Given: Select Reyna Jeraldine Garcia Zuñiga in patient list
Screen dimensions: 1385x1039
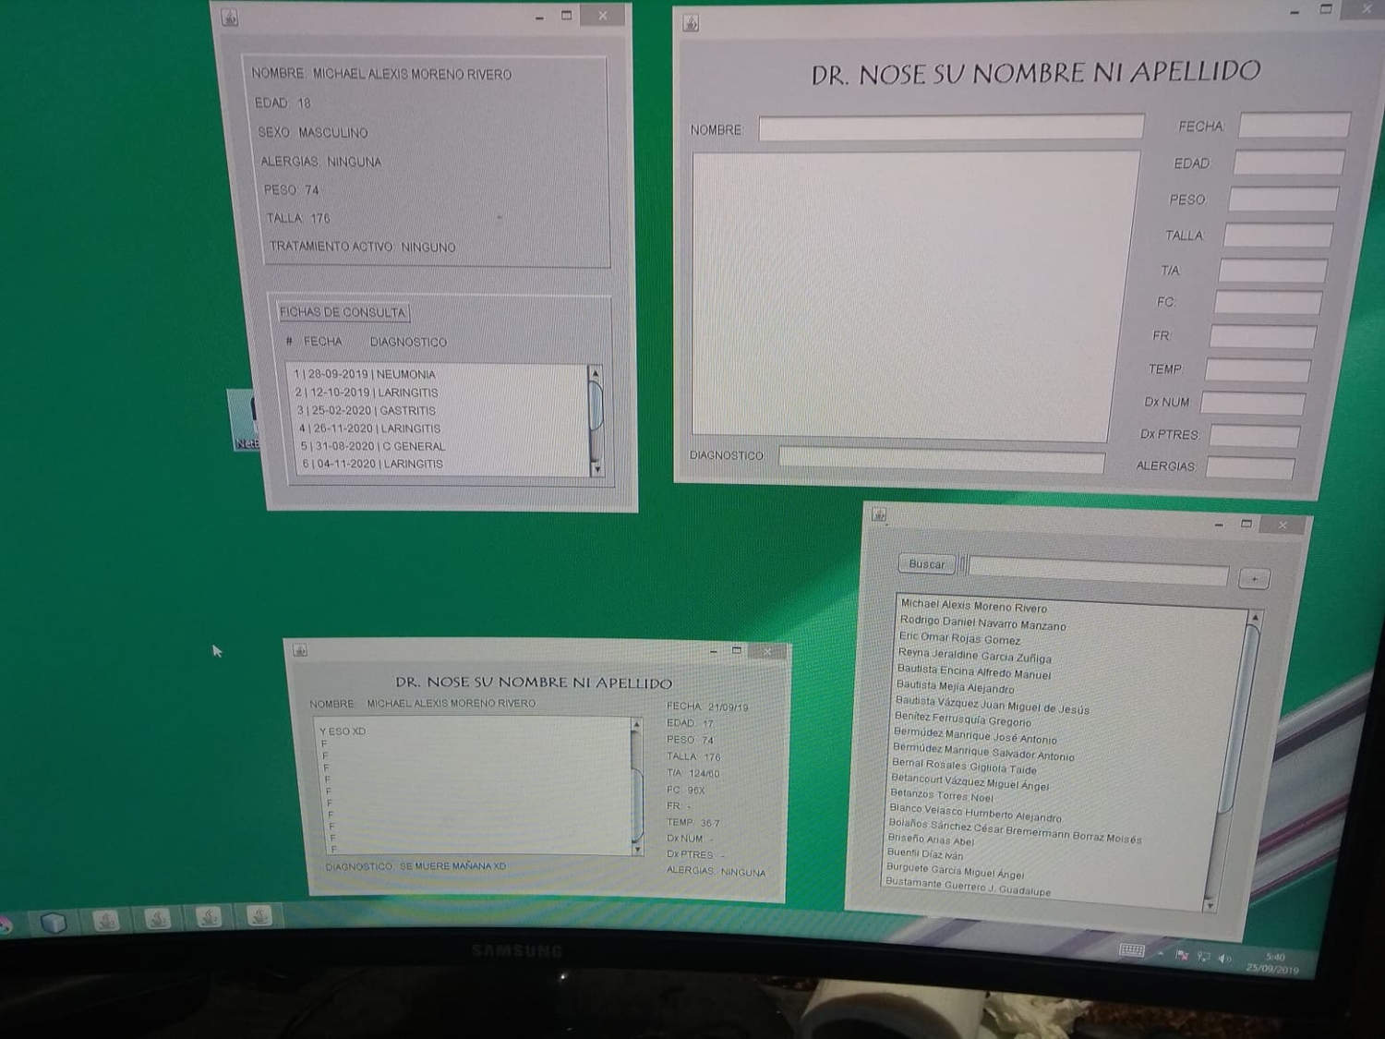Looking at the screenshot, I should 974,656.
